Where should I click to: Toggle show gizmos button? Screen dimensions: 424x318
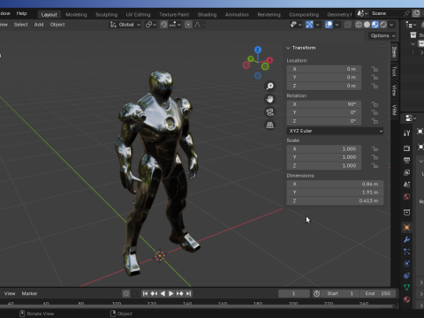pyautogui.click(x=309, y=25)
